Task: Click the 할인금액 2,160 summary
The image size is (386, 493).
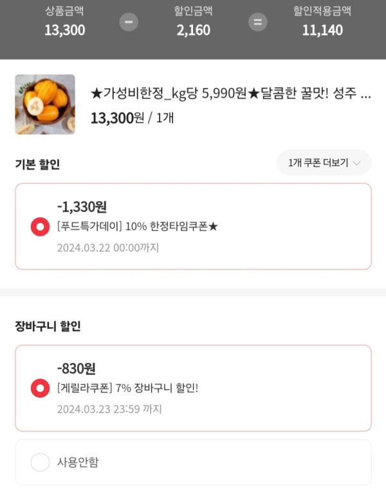Action: point(193,21)
